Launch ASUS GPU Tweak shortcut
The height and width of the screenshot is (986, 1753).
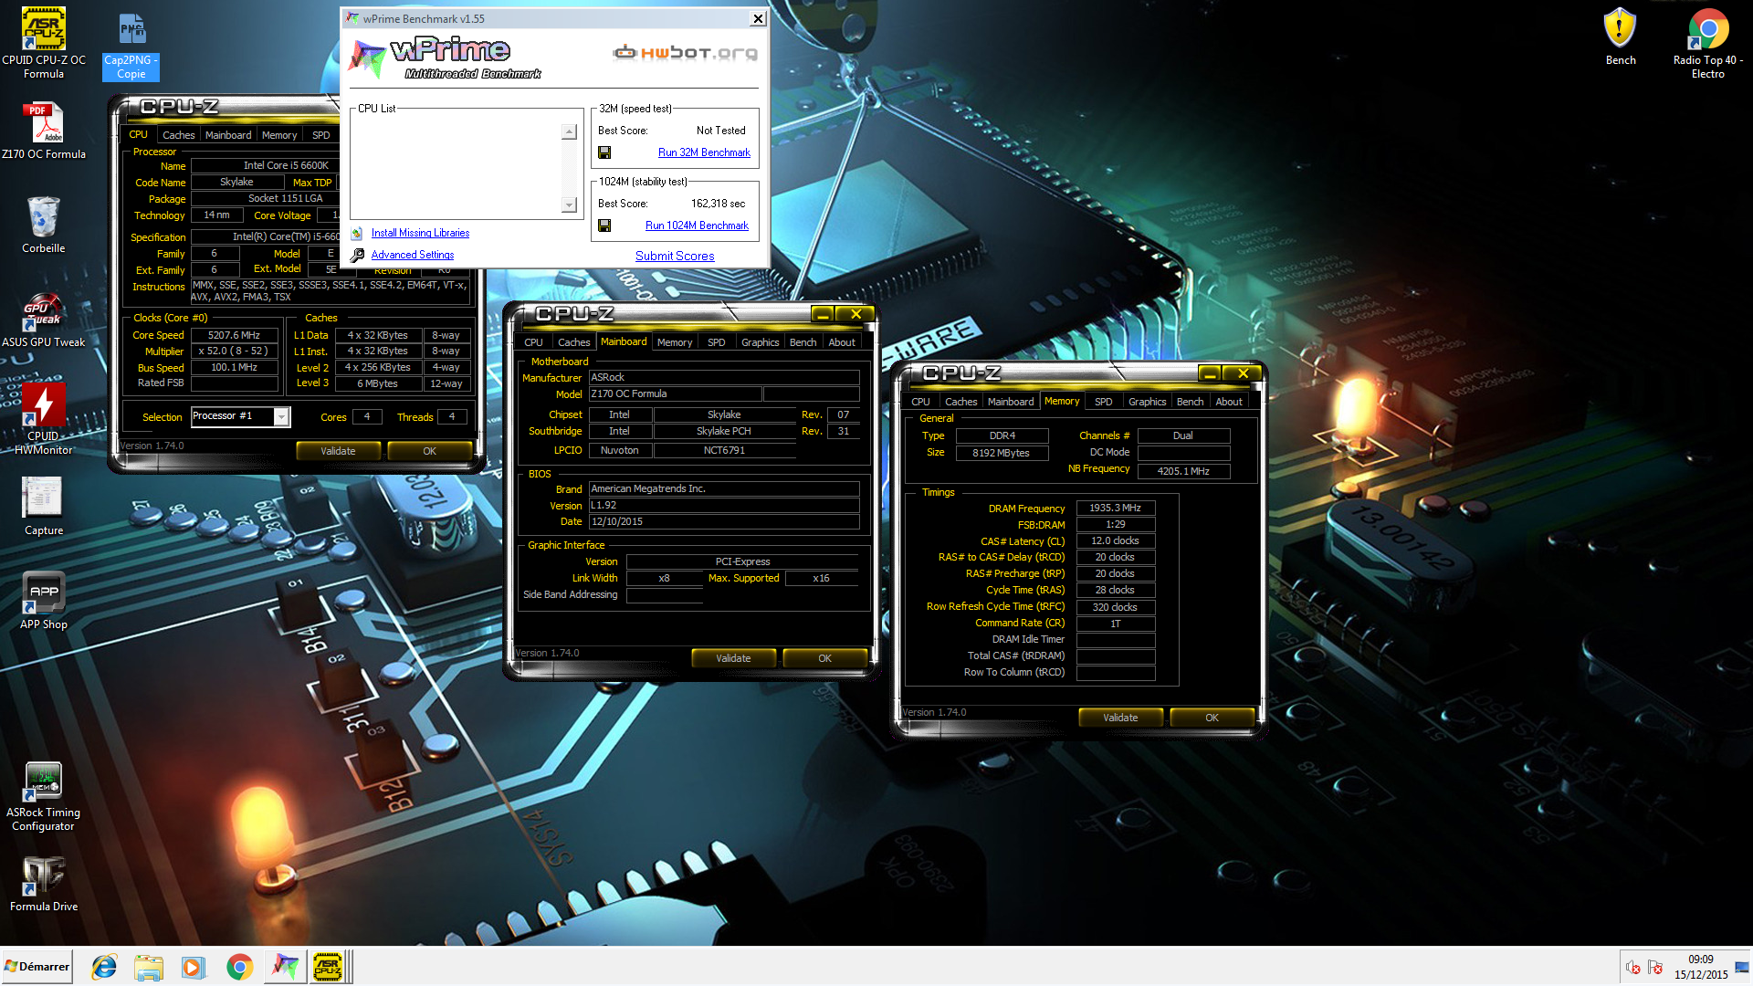point(43,320)
